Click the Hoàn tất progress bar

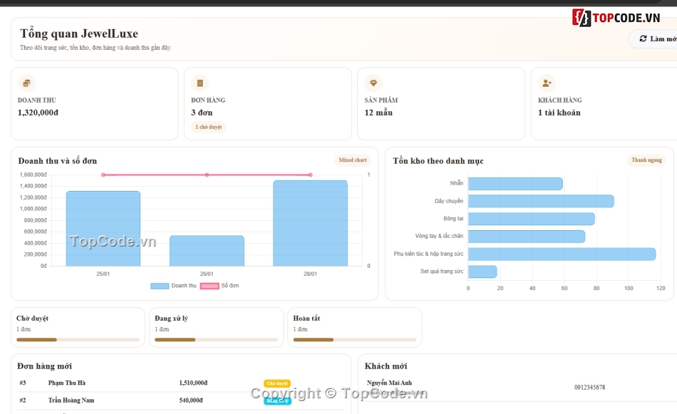354,340
